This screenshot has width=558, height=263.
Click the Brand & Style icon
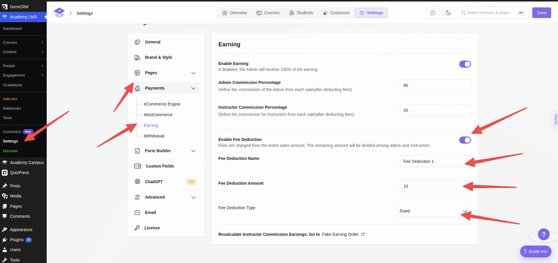[138, 57]
